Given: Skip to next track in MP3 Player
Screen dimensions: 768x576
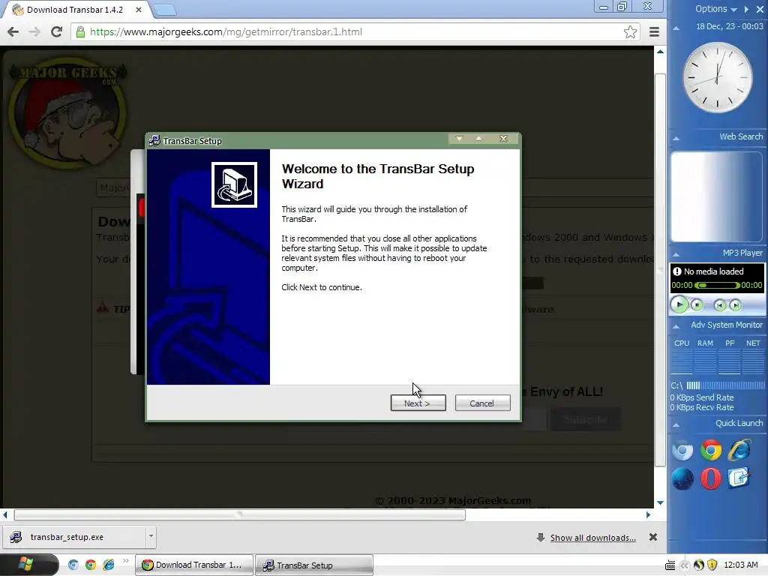Looking at the screenshot, I should (735, 305).
